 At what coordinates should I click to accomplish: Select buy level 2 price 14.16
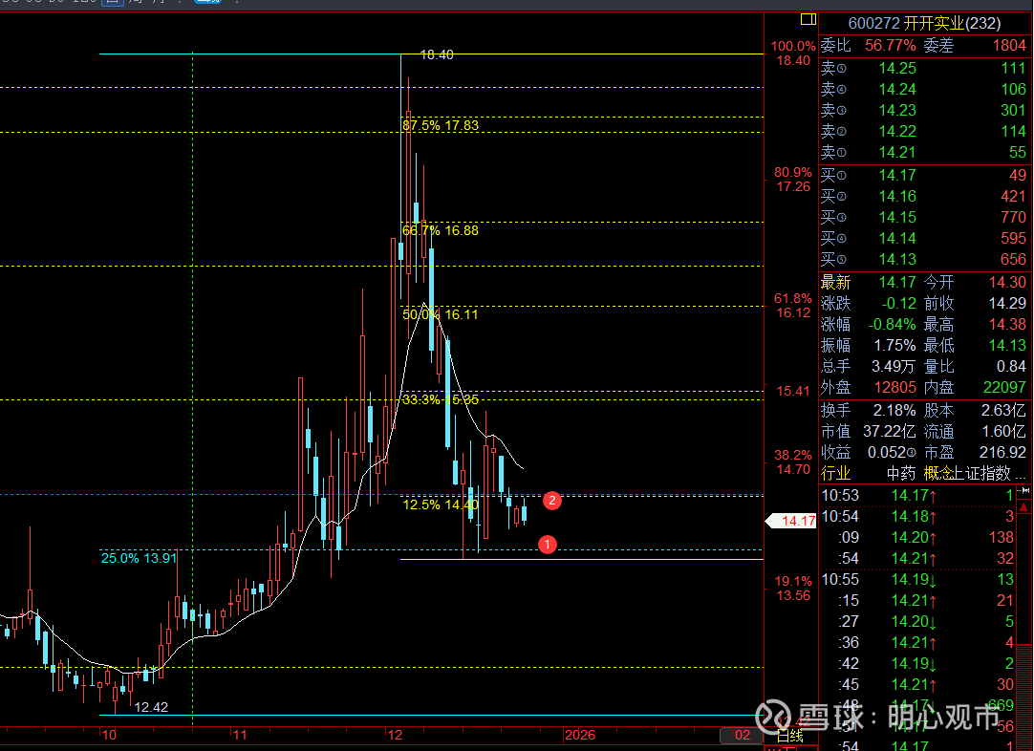(x=896, y=196)
